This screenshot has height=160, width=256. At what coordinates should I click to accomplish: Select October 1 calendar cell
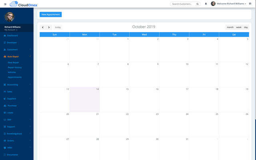[114, 50]
